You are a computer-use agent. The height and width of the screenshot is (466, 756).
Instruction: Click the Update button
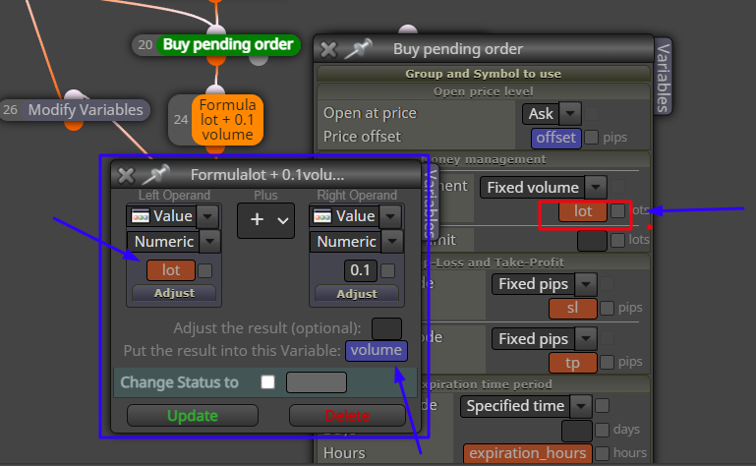[193, 415]
